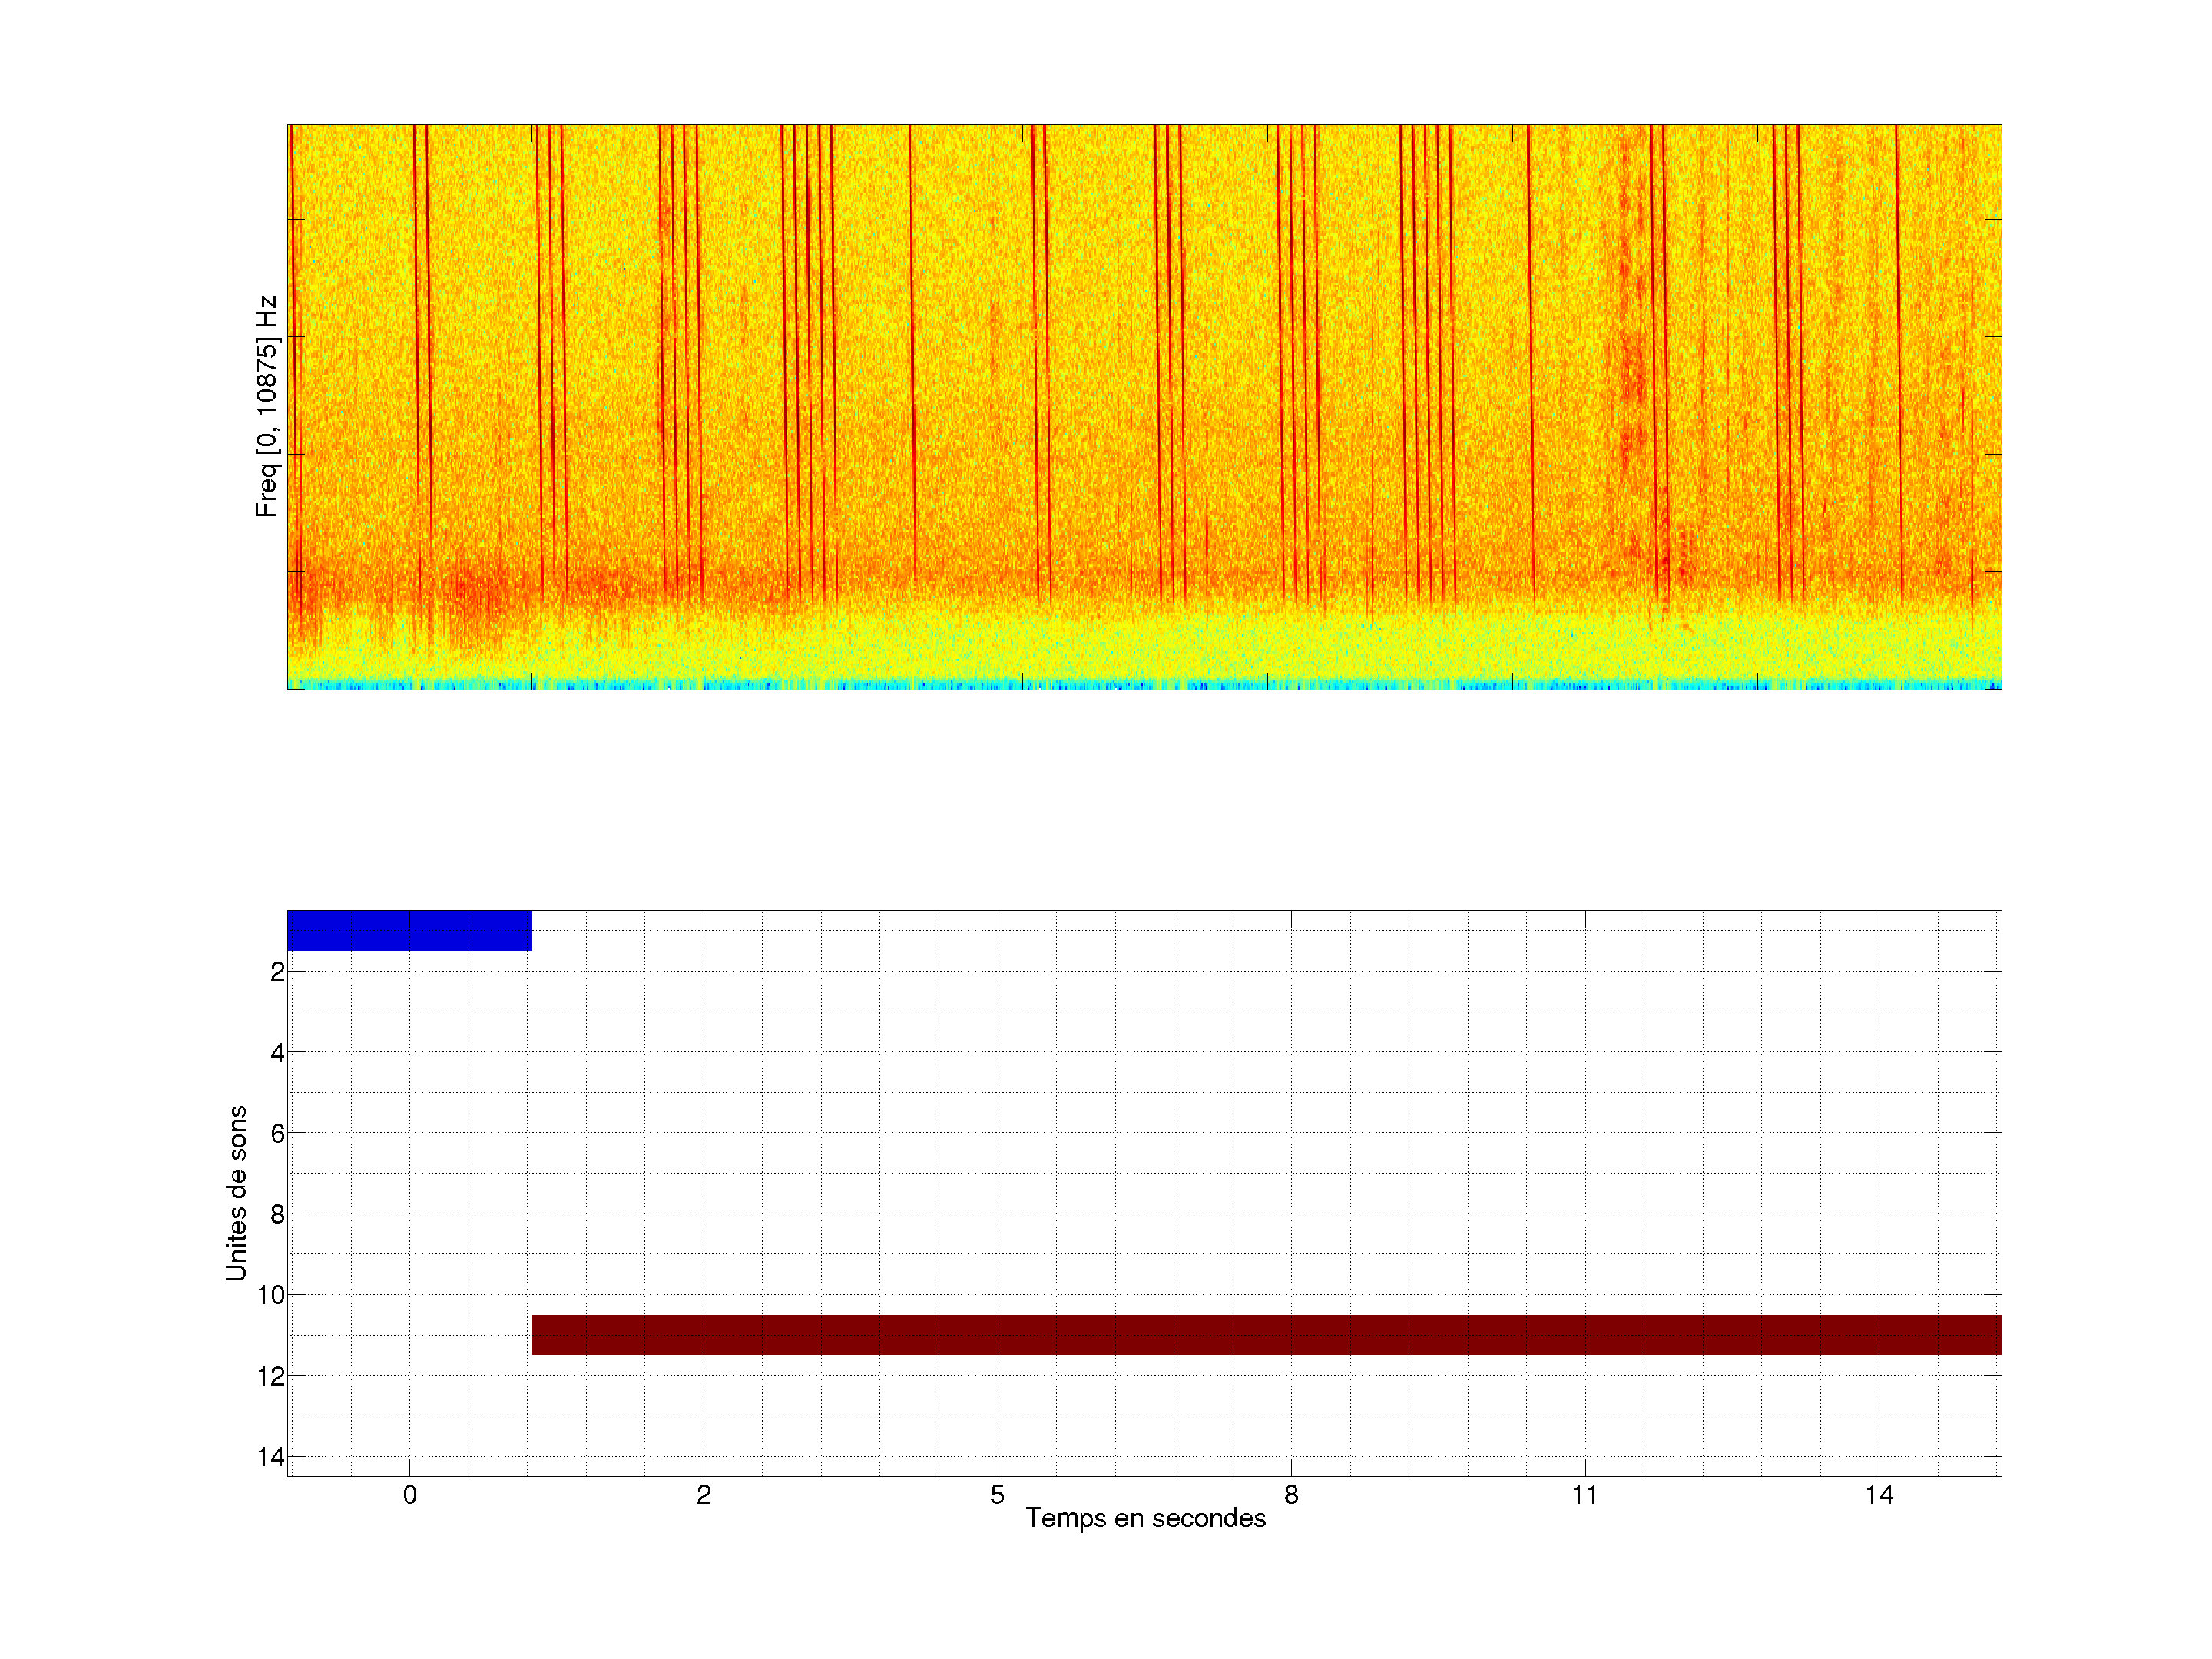
Task: Click the dark red bar at unit 11
Action: tap(1266, 1334)
